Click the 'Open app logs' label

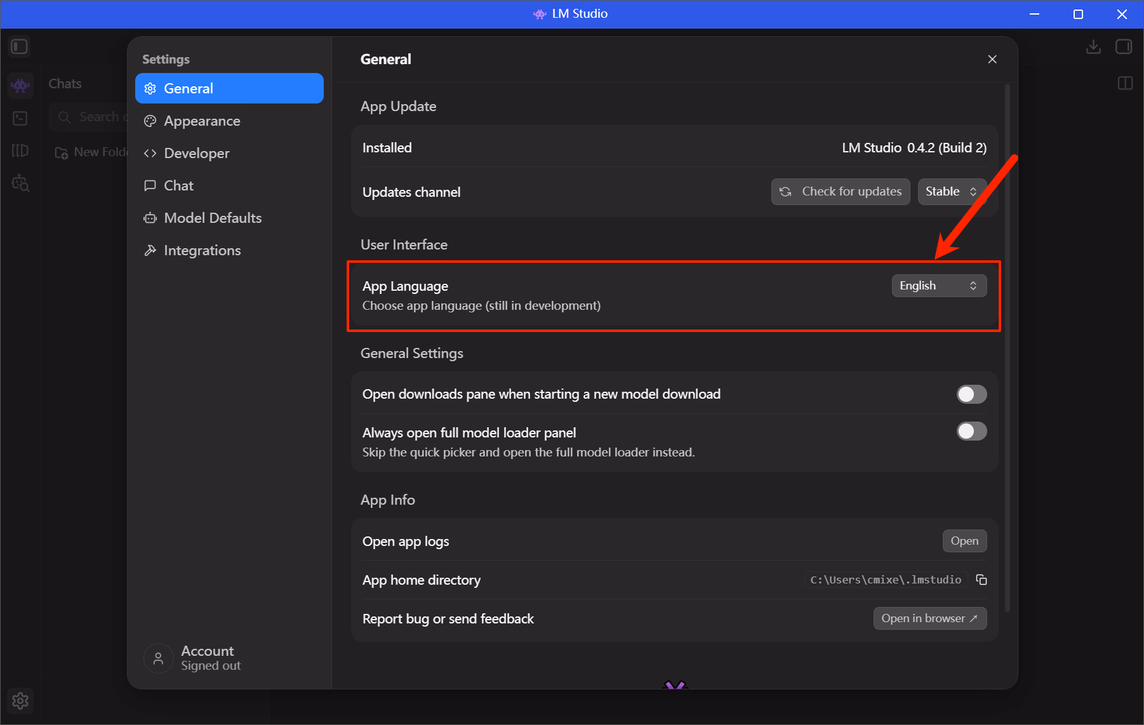point(406,542)
